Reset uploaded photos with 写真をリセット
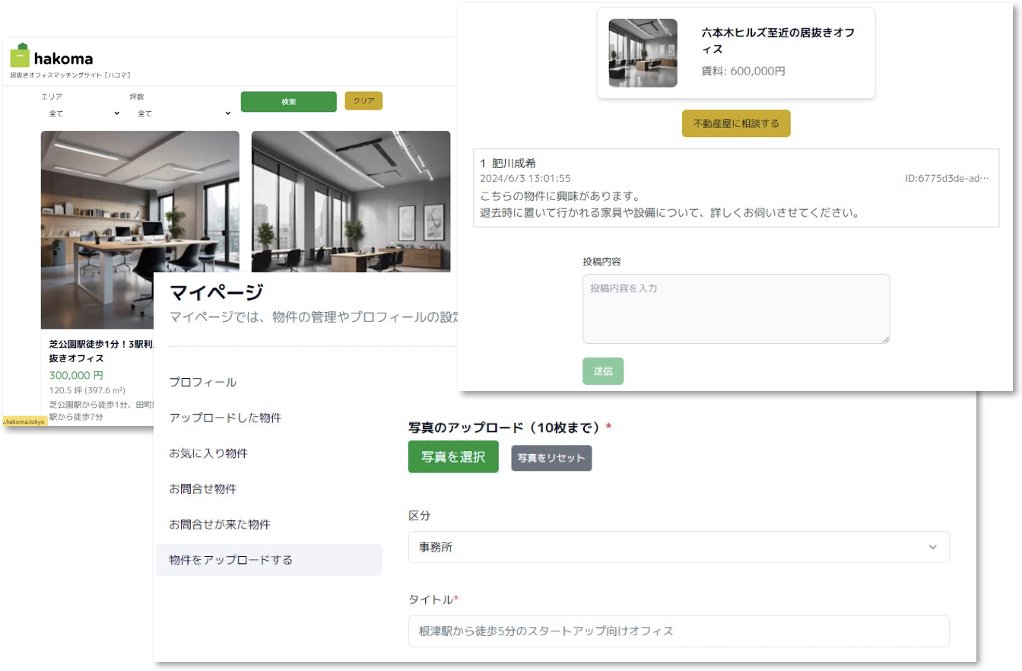This screenshot has width=1022, height=671. point(551,457)
